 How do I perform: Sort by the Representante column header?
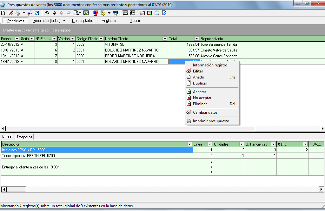[262, 39]
